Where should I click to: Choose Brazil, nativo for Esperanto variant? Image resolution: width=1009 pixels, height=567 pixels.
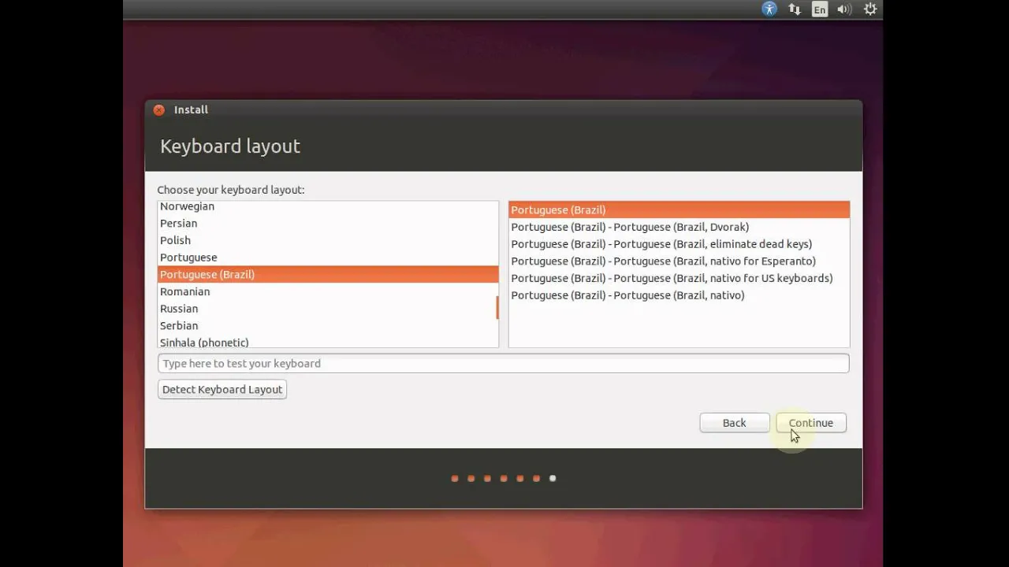point(679,261)
